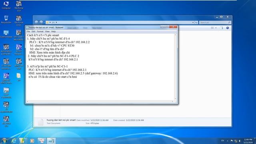Toggle Explorer preview pane button
This screenshot has height=144, width=256.
coord(221,28)
